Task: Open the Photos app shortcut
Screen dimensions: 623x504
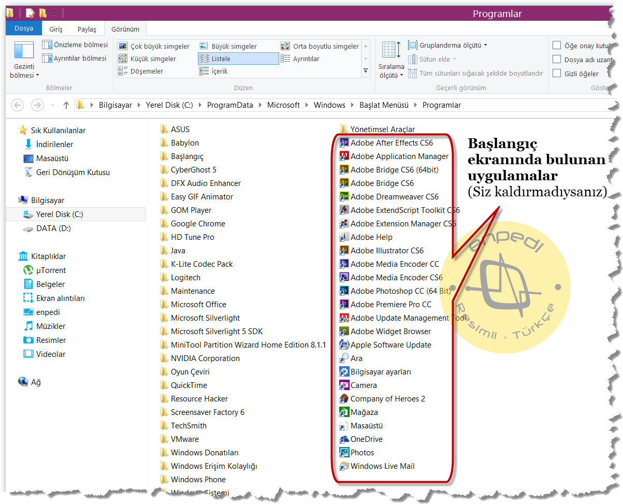Action: click(x=356, y=453)
